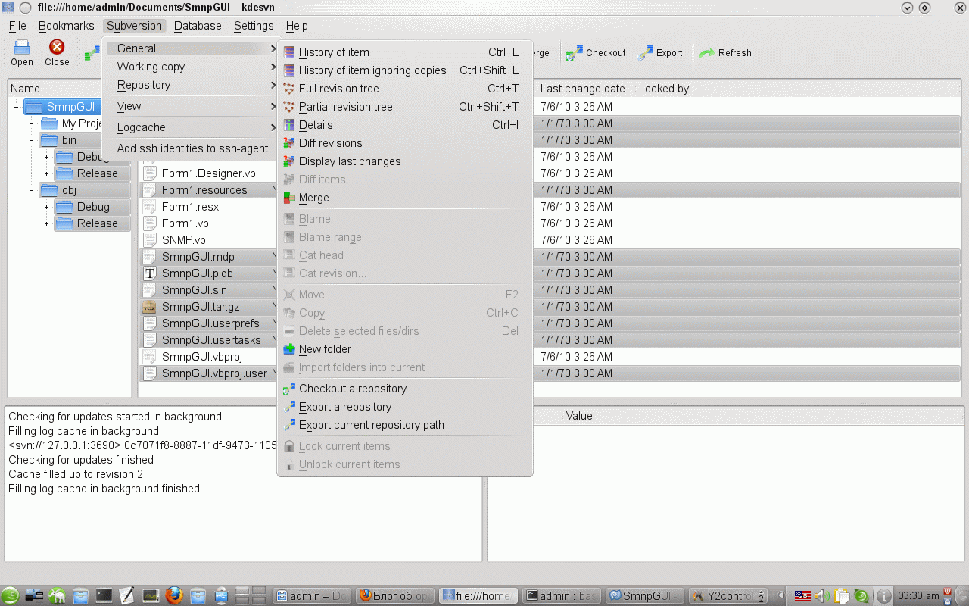The height and width of the screenshot is (606, 969).
Task: Open the clipboard tray icon
Action: (841, 596)
